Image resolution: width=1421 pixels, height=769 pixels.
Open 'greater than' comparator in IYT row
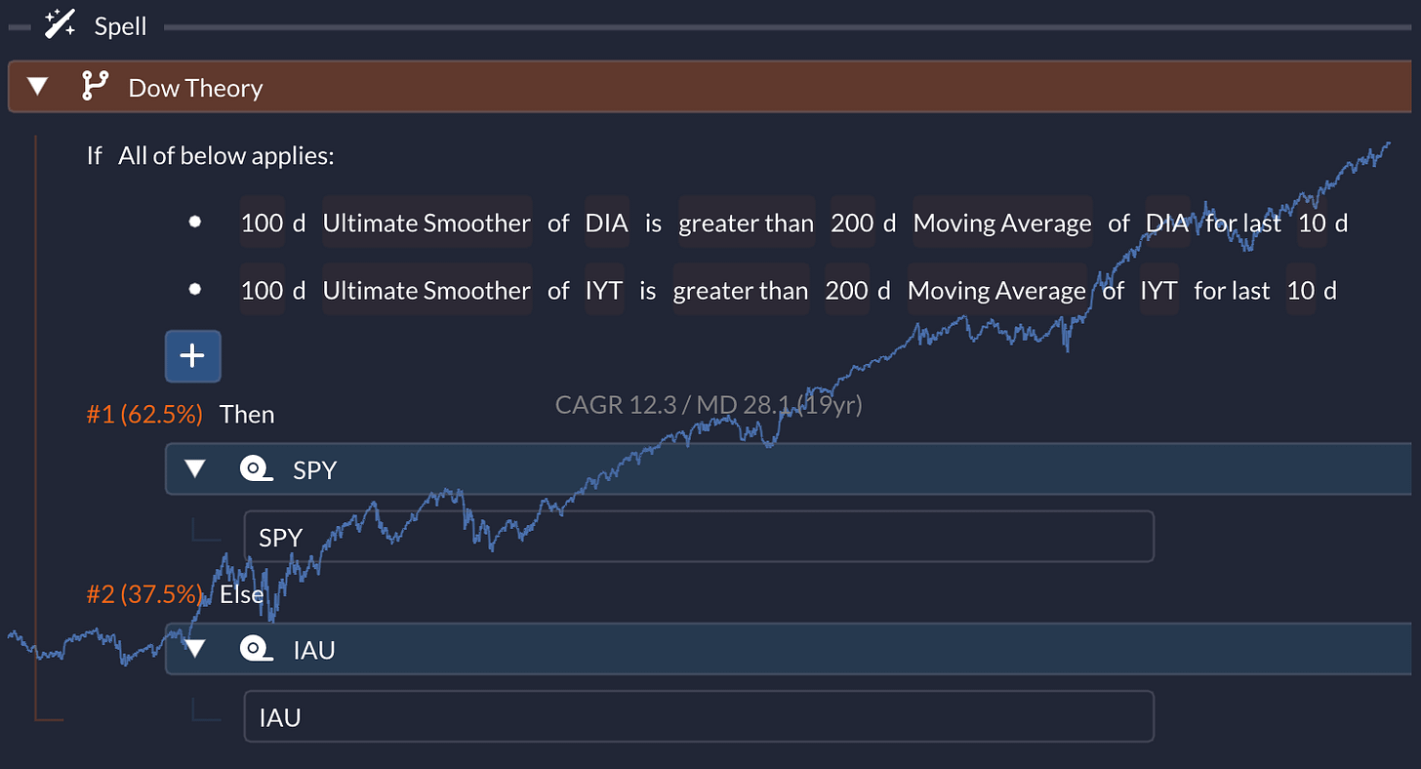pyautogui.click(x=740, y=290)
